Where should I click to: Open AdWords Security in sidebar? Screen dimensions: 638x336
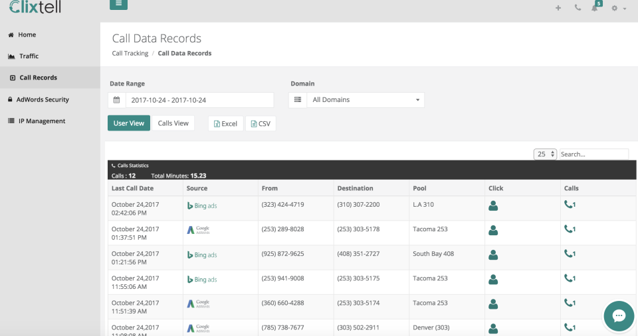tap(43, 99)
